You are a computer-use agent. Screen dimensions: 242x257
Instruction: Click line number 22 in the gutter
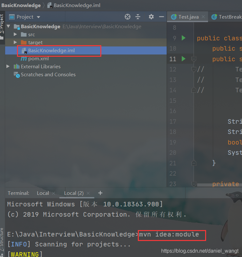173,173
